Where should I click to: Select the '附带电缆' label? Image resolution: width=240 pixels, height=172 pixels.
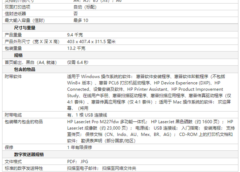pos(13,115)
